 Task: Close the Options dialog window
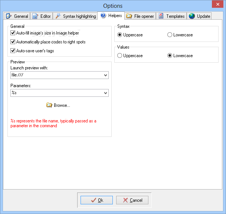tap(217, 4)
